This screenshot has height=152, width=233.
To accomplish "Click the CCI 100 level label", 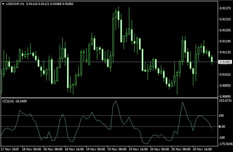I will pyautogui.click(x=222, y=115).
